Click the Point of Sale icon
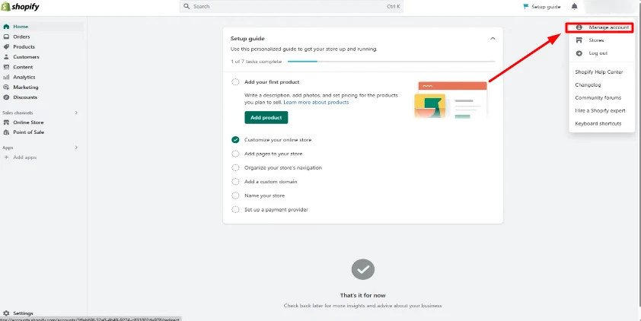The image size is (641, 321). [6, 132]
